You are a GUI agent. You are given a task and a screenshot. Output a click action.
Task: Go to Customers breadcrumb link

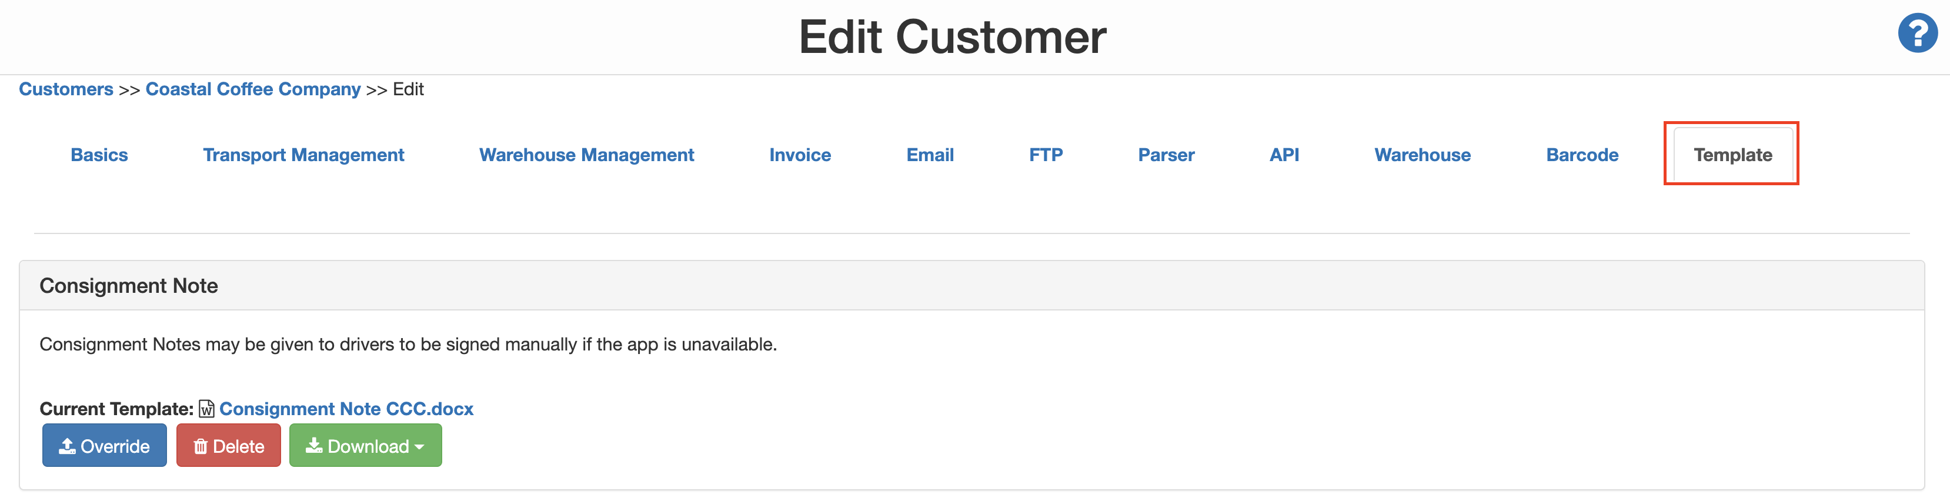point(66,89)
